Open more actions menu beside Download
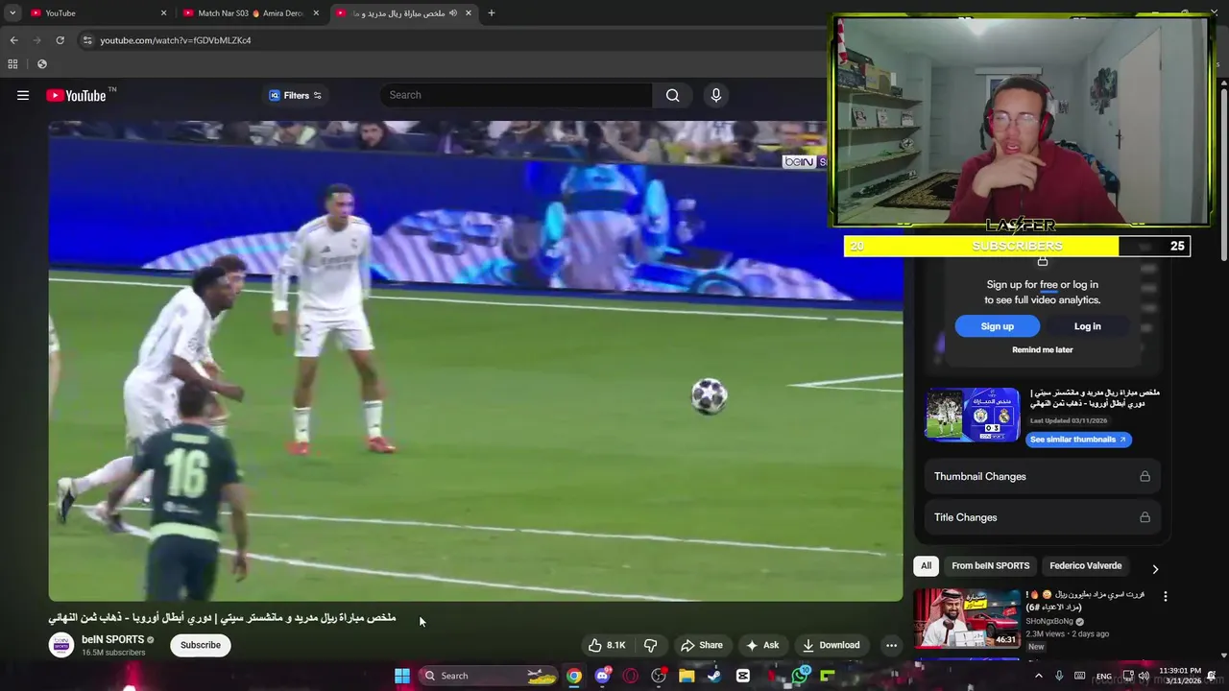This screenshot has width=1229, height=691. 891,645
